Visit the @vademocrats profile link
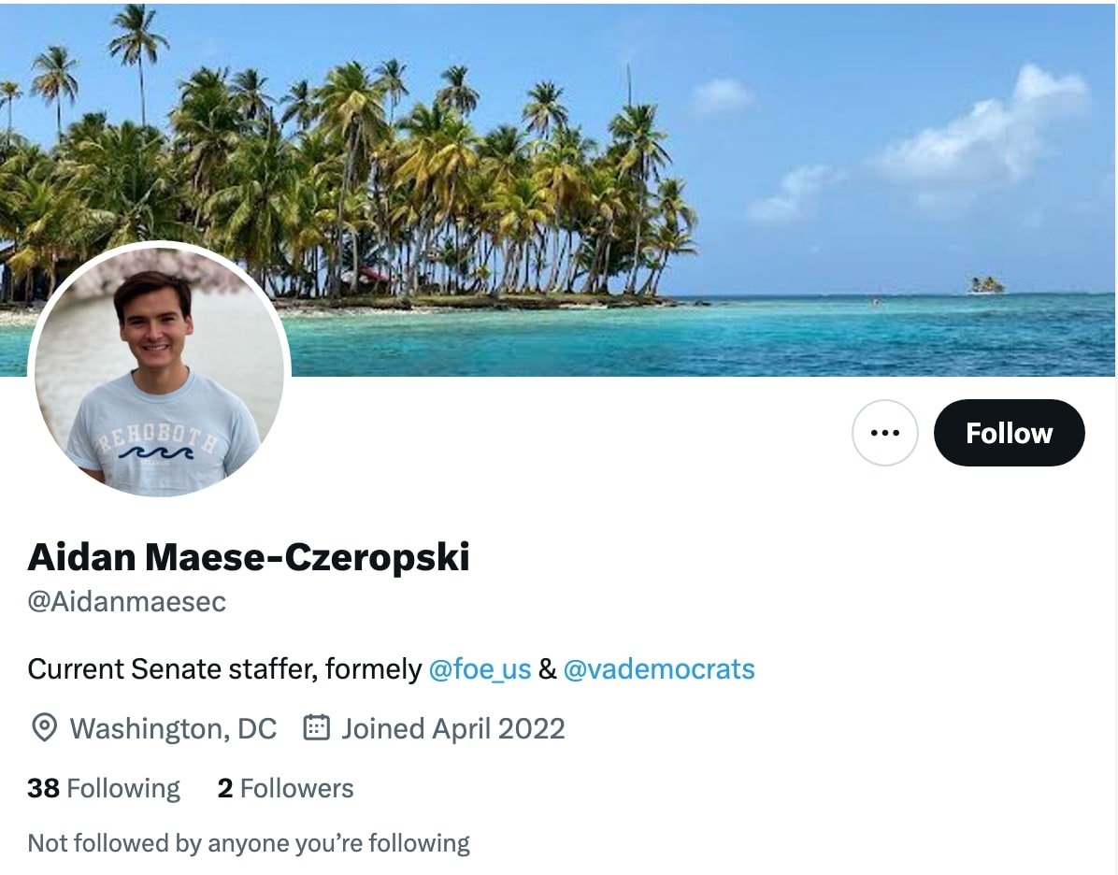Image resolution: width=1118 pixels, height=875 pixels. (x=659, y=669)
